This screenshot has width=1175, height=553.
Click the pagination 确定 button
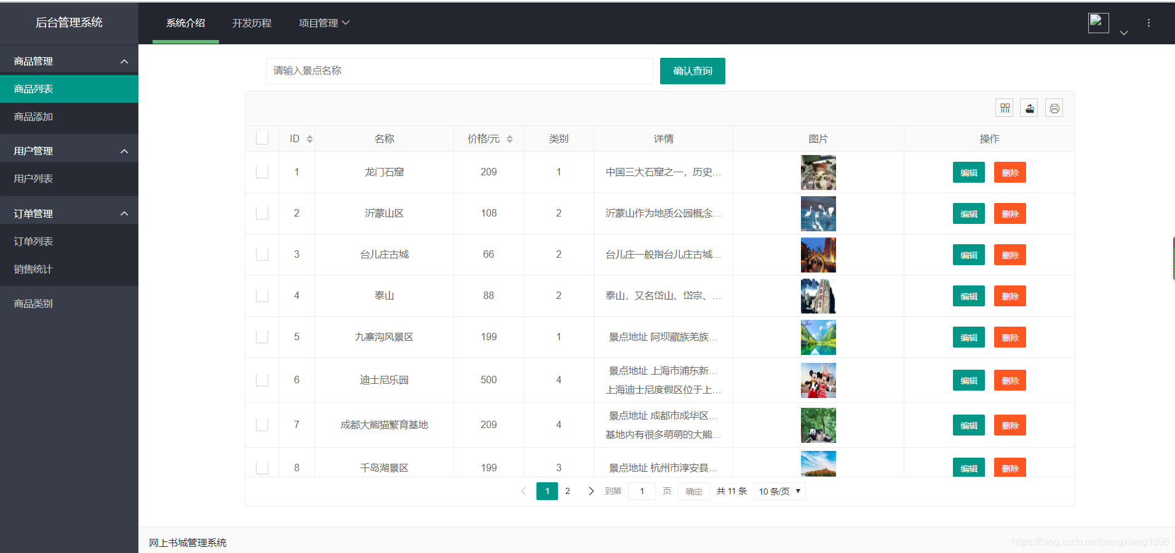tap(694, 491)
